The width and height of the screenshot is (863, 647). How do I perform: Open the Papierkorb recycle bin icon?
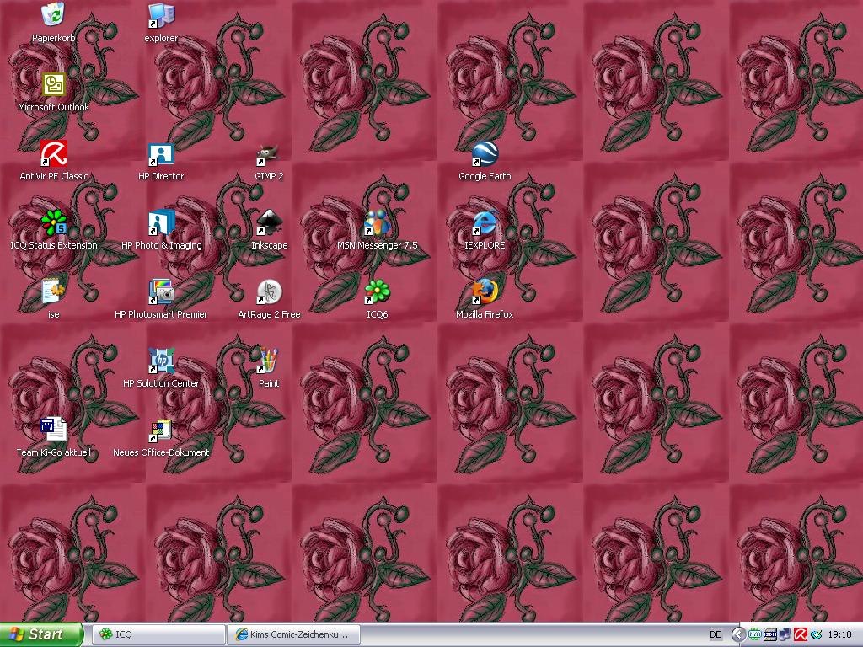click(54, 15)
